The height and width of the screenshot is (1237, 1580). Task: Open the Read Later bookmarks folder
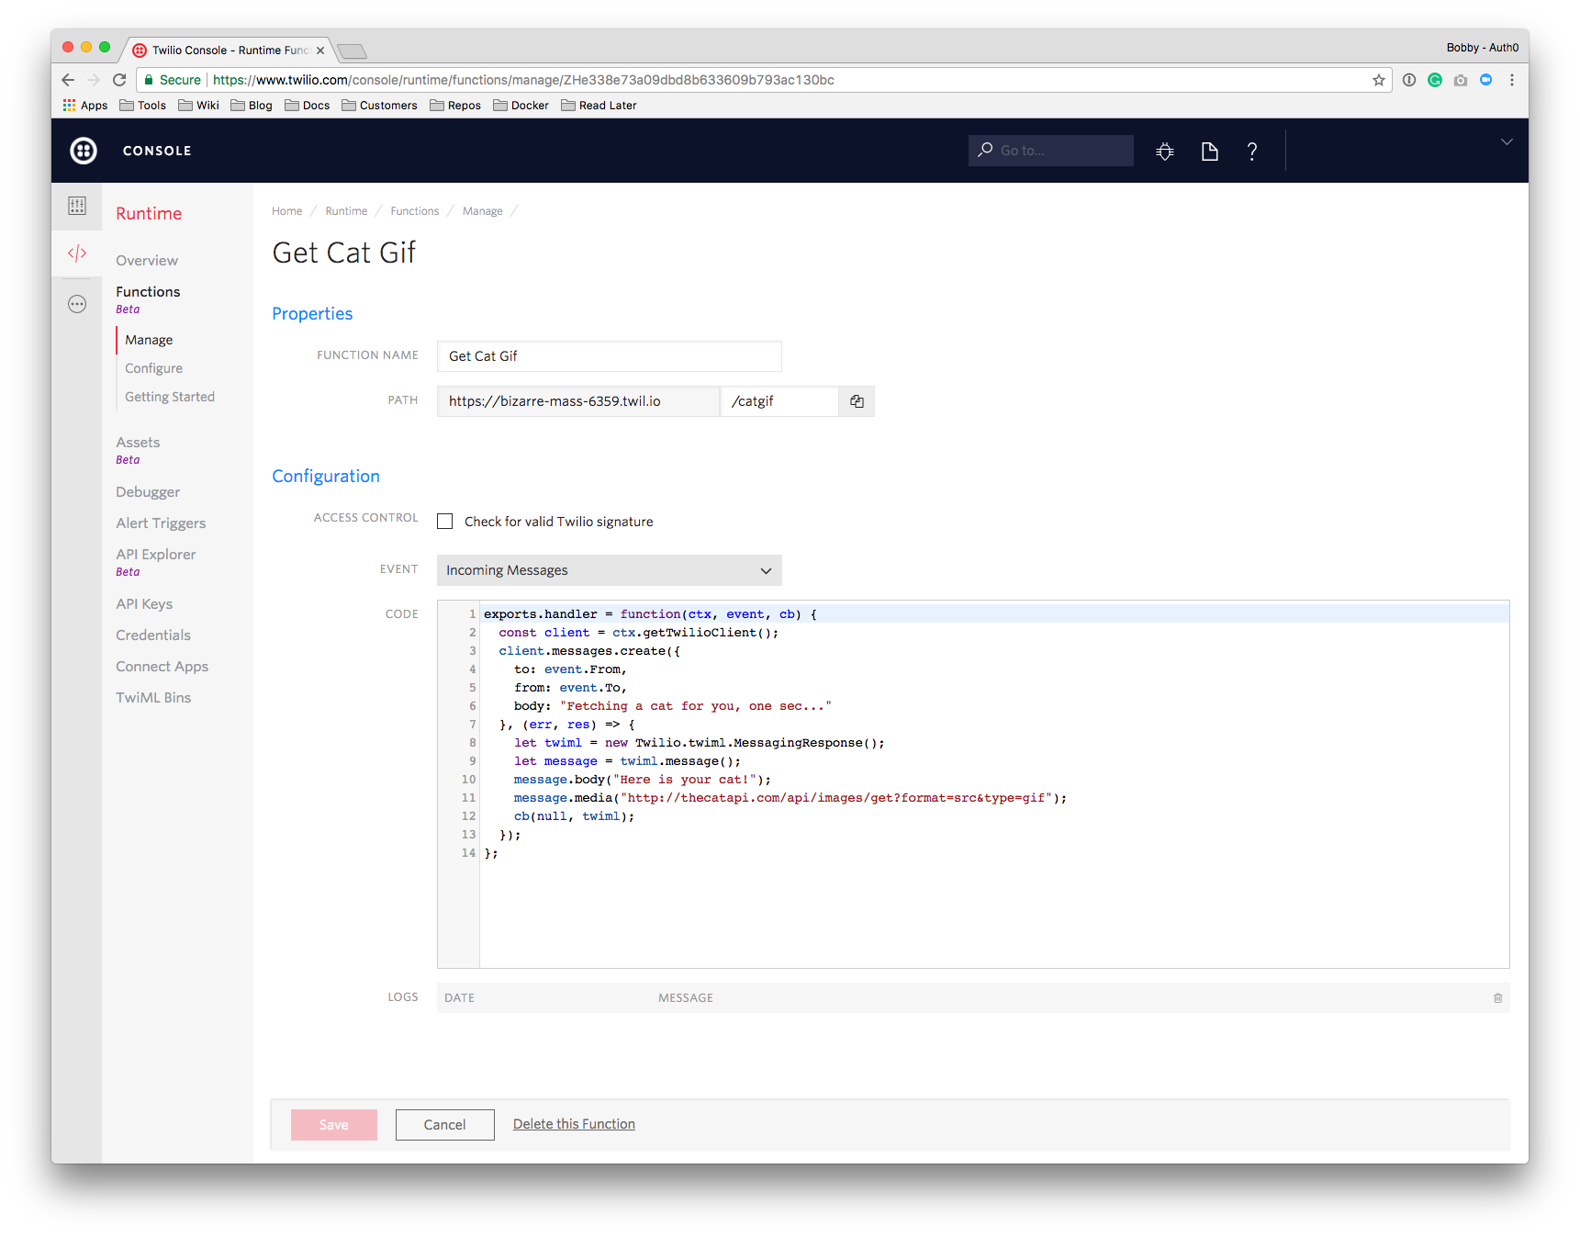pos(599,106)
